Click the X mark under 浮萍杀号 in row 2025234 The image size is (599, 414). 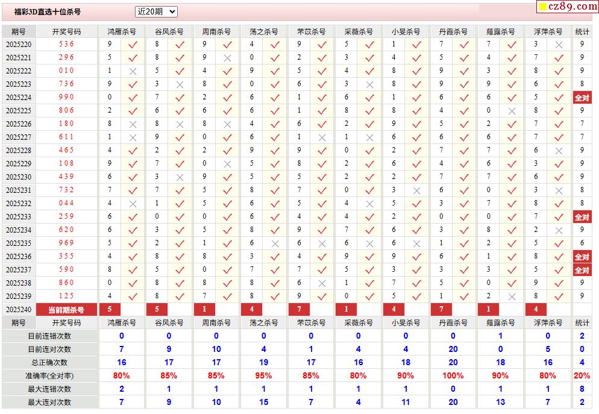click(x=559, y=230)
